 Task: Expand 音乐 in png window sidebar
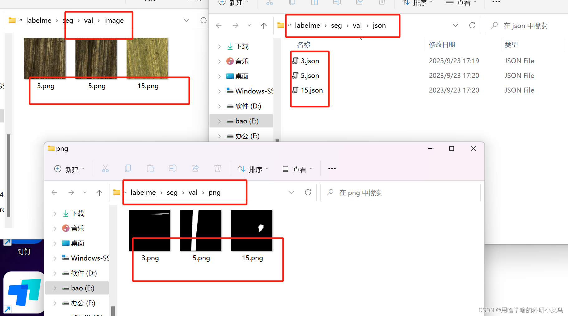click(55, 228)
